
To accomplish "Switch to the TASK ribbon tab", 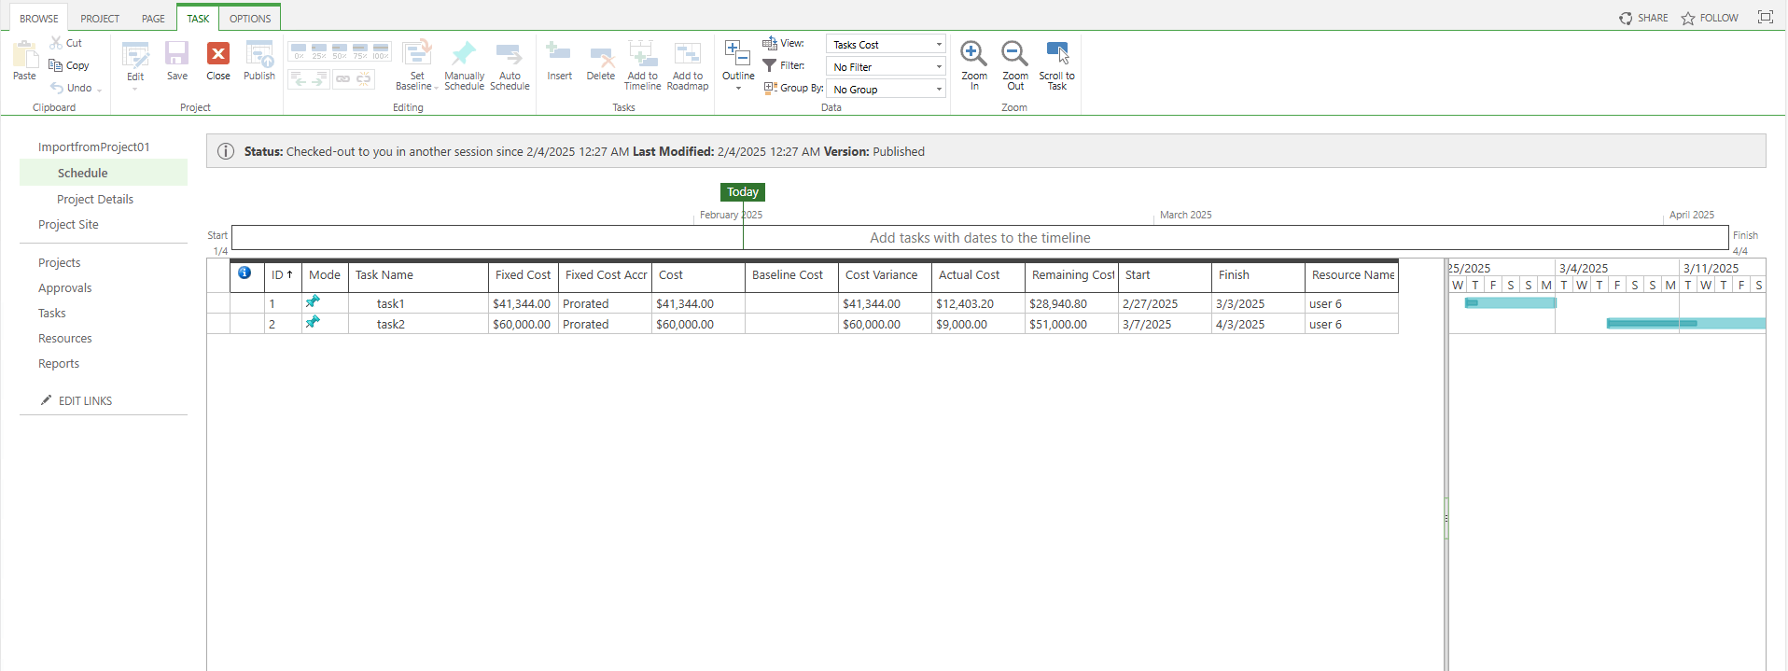I will click(198, 19).
